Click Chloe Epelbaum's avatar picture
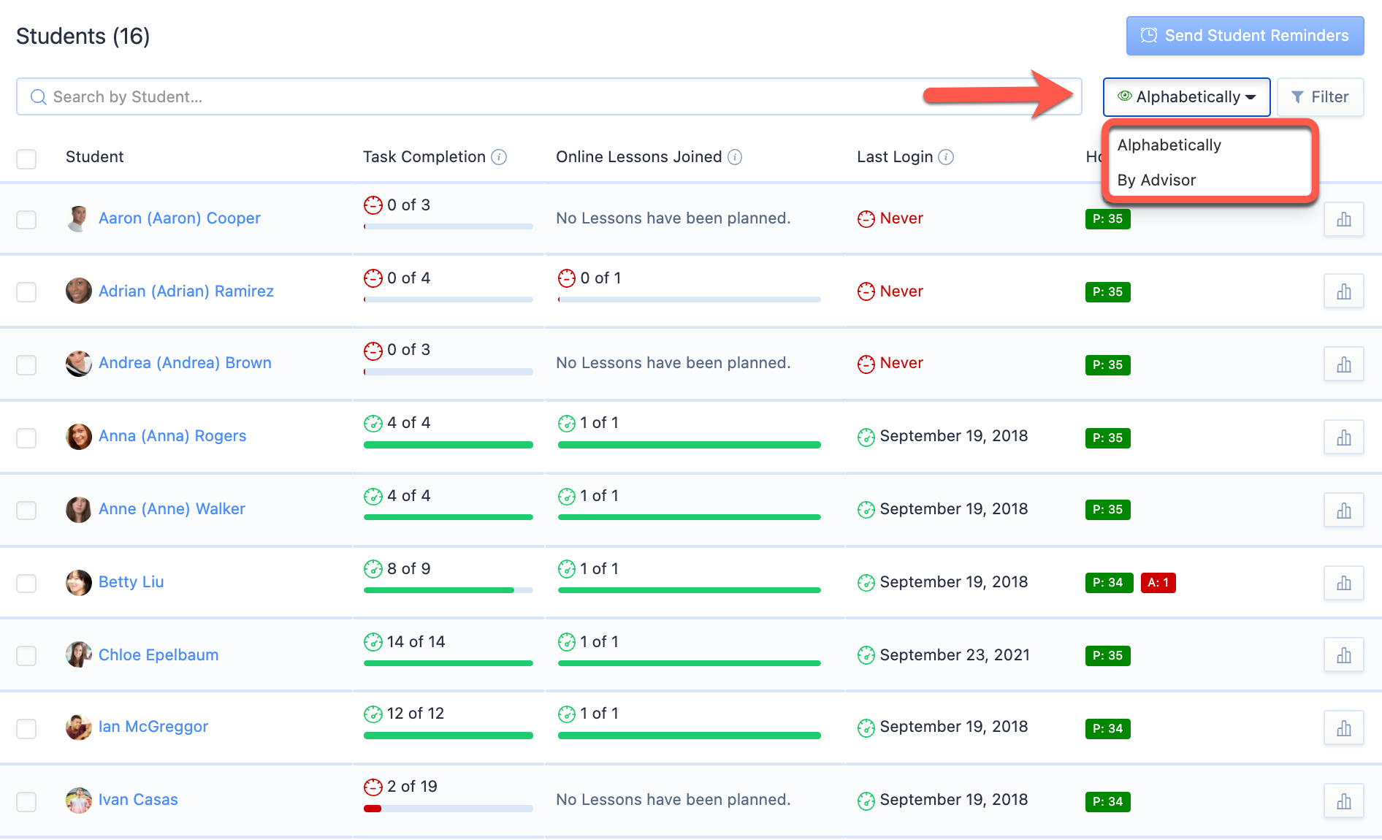Image resolution: width=1382 pixels, height=840 pixels. [x=79, y=655]
